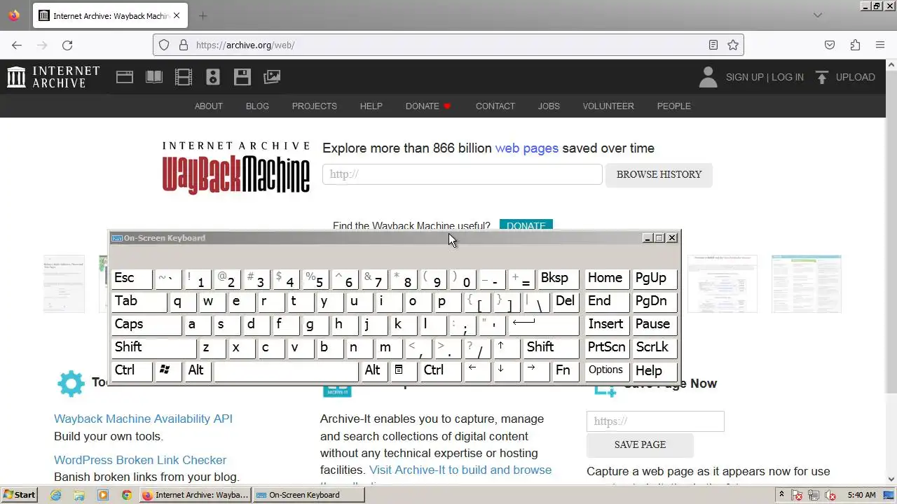Open the Audio speaker icon in Archive header
The image size is (897, 504).
pos(213,77)
